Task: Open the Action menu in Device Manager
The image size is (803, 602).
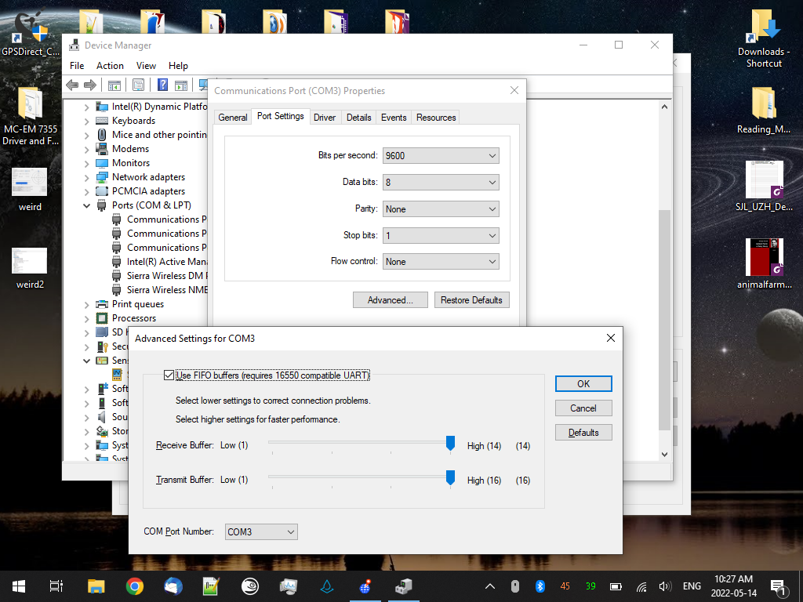Action: 110,66
